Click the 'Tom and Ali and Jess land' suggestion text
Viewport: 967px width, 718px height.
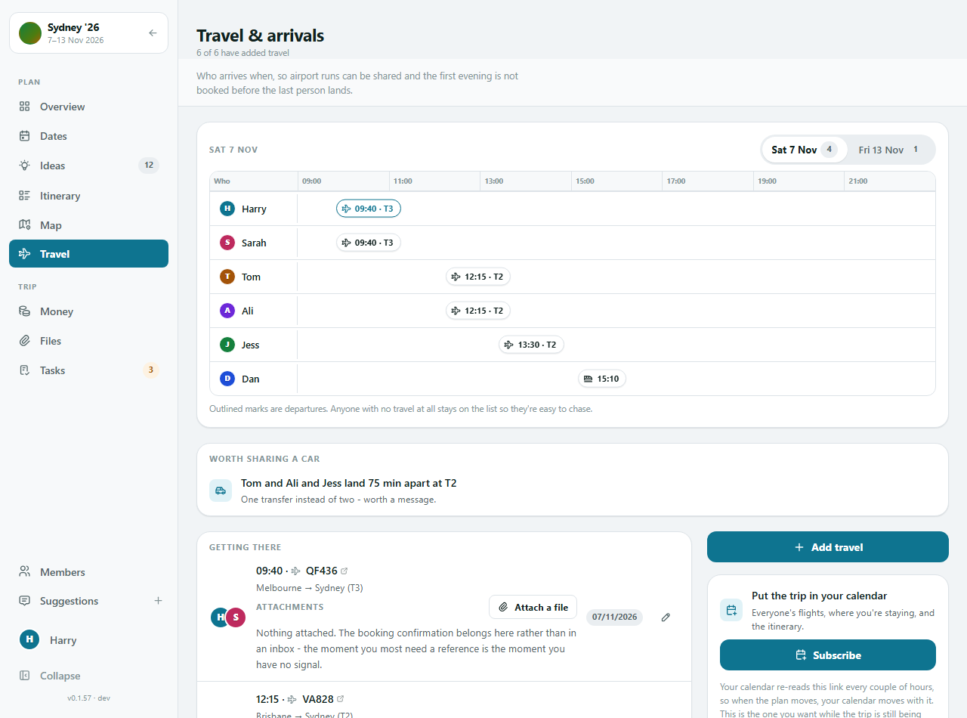coord(349,483)
